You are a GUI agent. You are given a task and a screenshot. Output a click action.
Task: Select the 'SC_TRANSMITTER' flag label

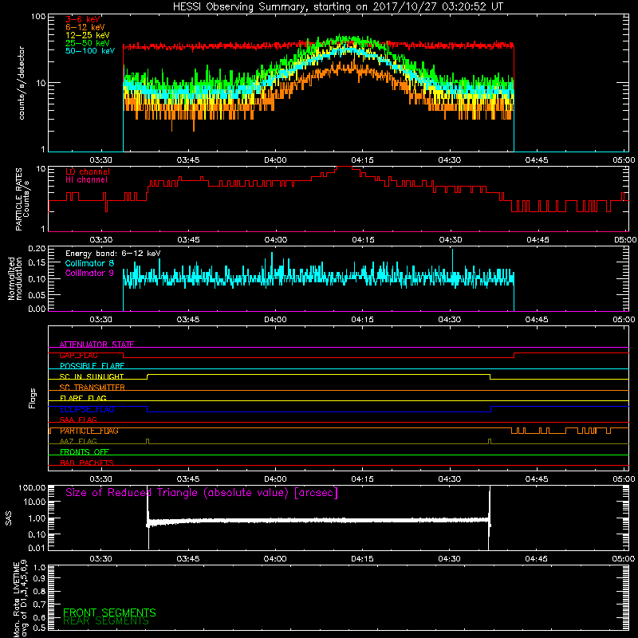pyautogui.click(x=92, y=388)
